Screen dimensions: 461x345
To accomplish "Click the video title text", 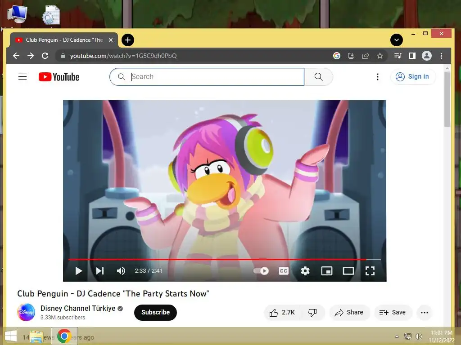I will tap(113, 294).
